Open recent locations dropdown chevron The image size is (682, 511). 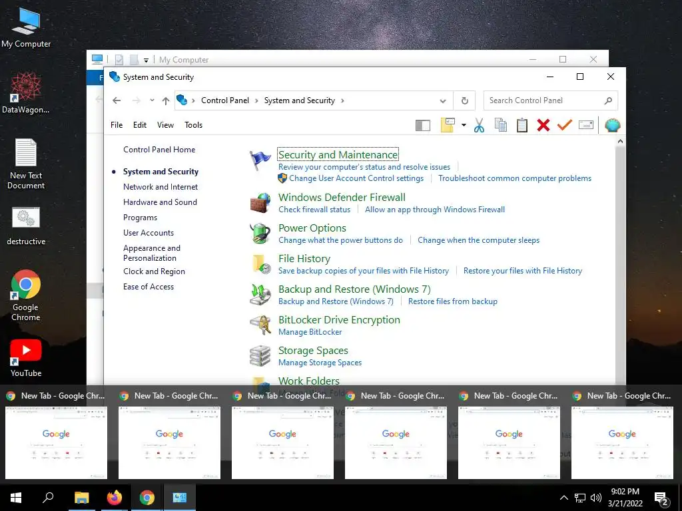click(x=152, y=100)
